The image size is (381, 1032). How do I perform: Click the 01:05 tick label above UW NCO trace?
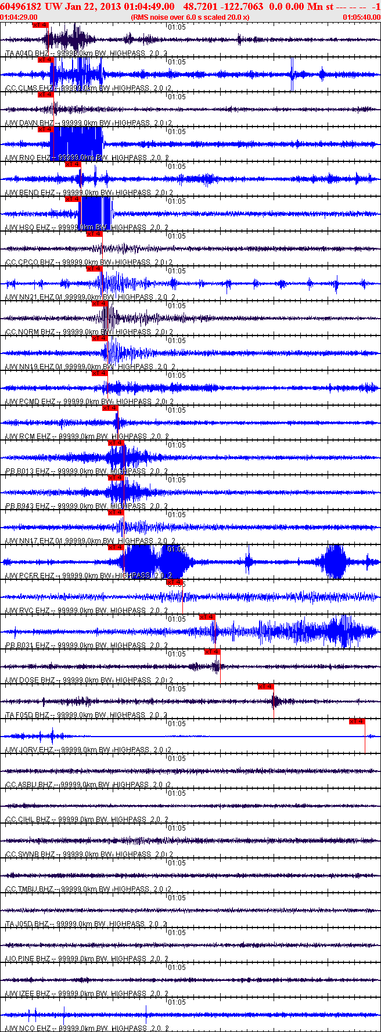177,1002
